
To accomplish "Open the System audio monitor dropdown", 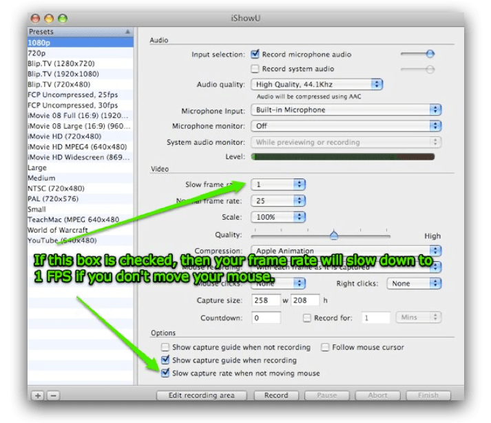I will pos(346,142).
